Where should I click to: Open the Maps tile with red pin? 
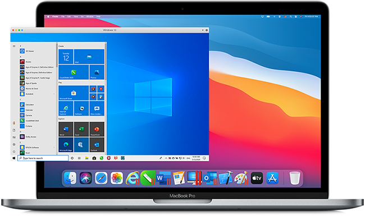[x=101, y=89]
